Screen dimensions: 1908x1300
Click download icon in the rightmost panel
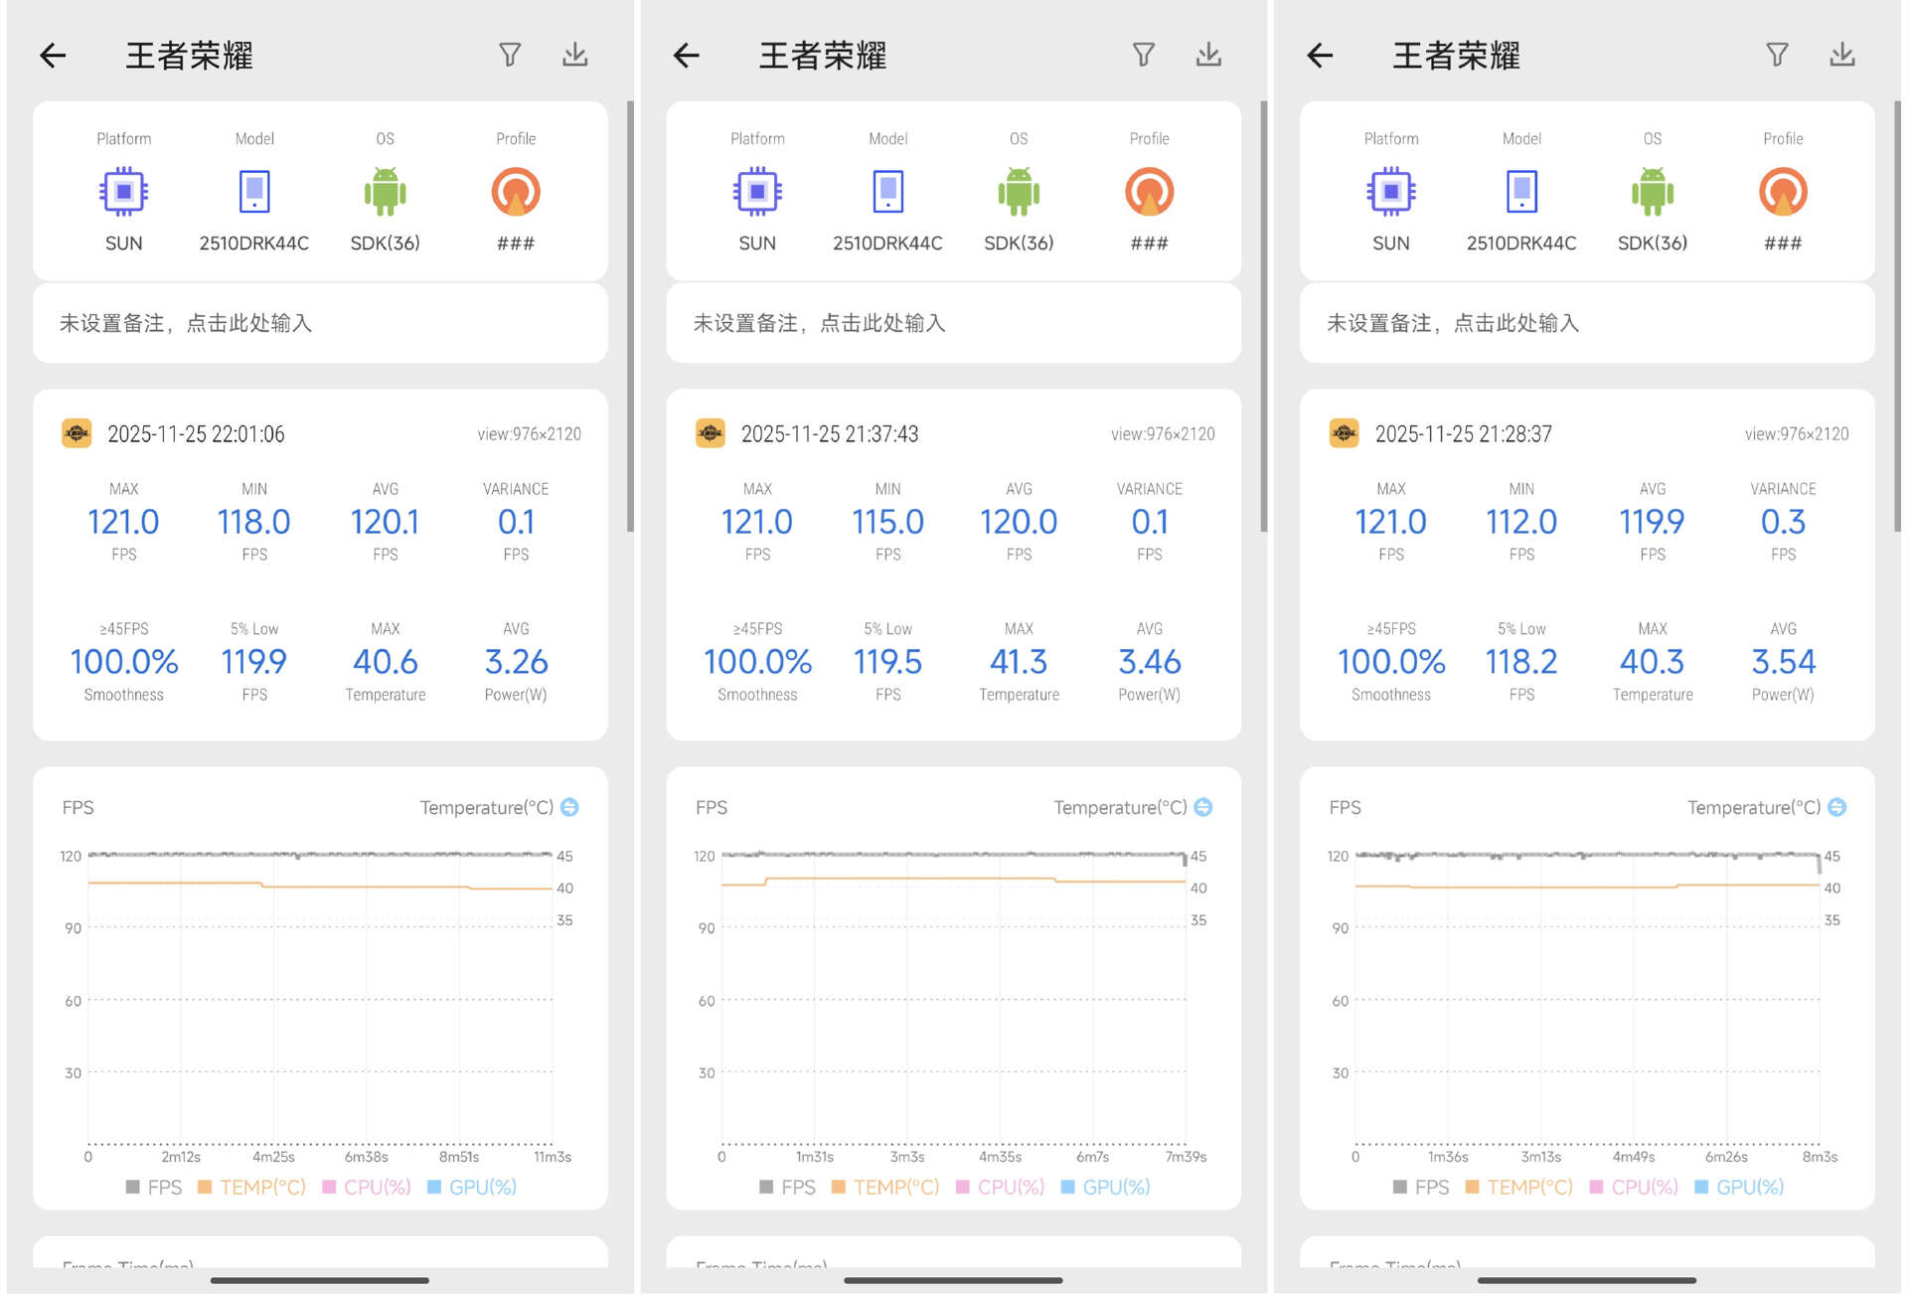point(1841,55)
